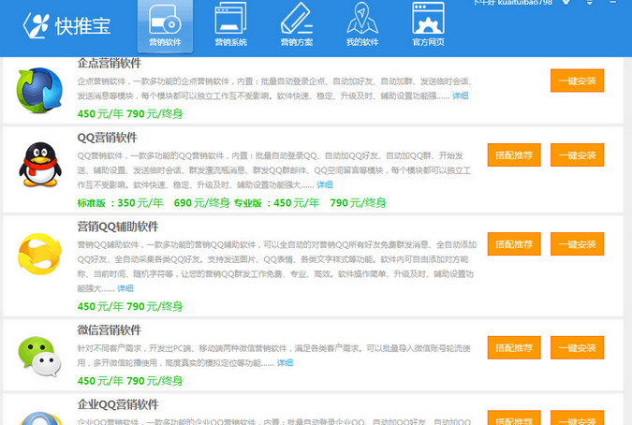Click 搭配推荐 for 营销QQ辅助软件

(514, 243)
